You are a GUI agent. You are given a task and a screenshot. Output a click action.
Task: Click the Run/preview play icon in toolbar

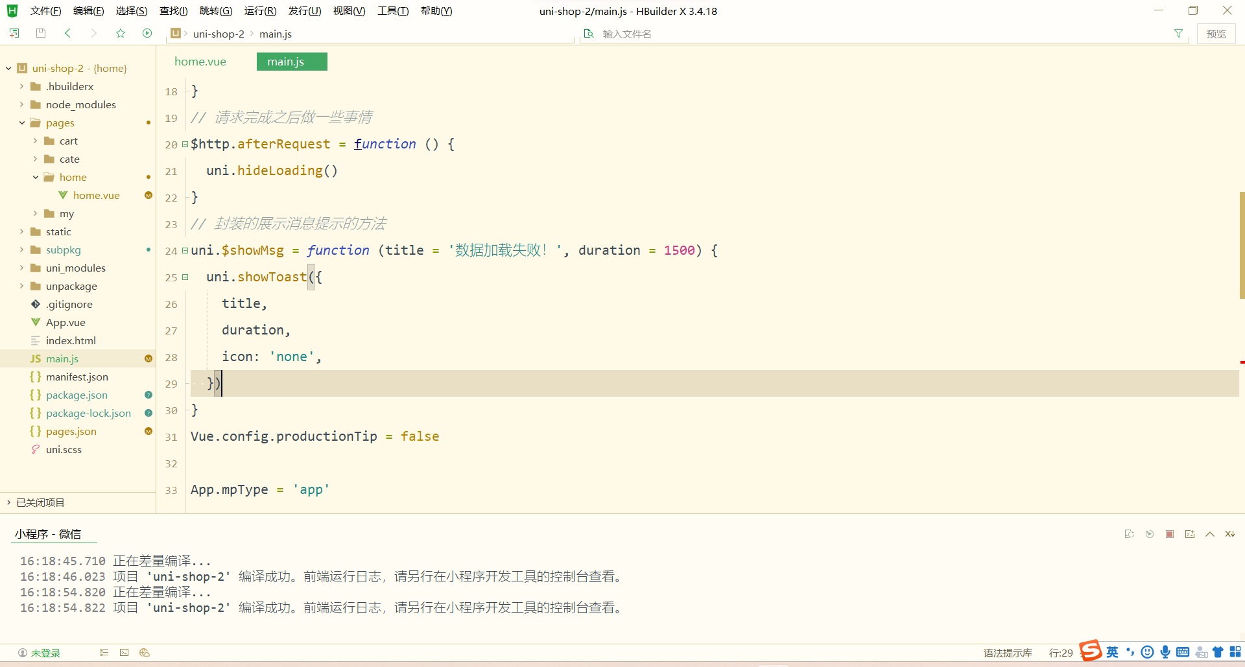click(147, 33)
